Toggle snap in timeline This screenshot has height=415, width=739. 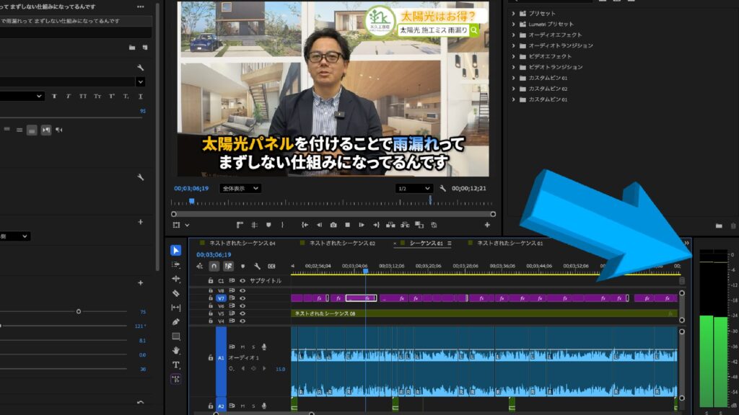tap(214, 266)
